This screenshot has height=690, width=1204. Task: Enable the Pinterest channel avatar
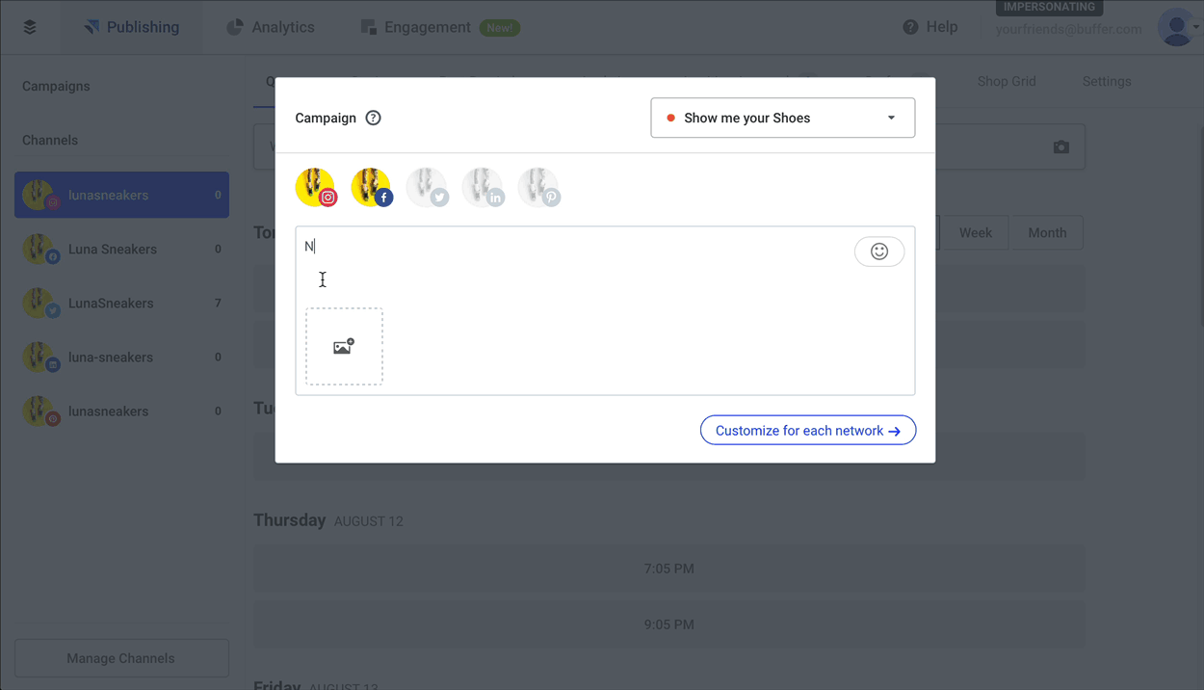[538, 187]
